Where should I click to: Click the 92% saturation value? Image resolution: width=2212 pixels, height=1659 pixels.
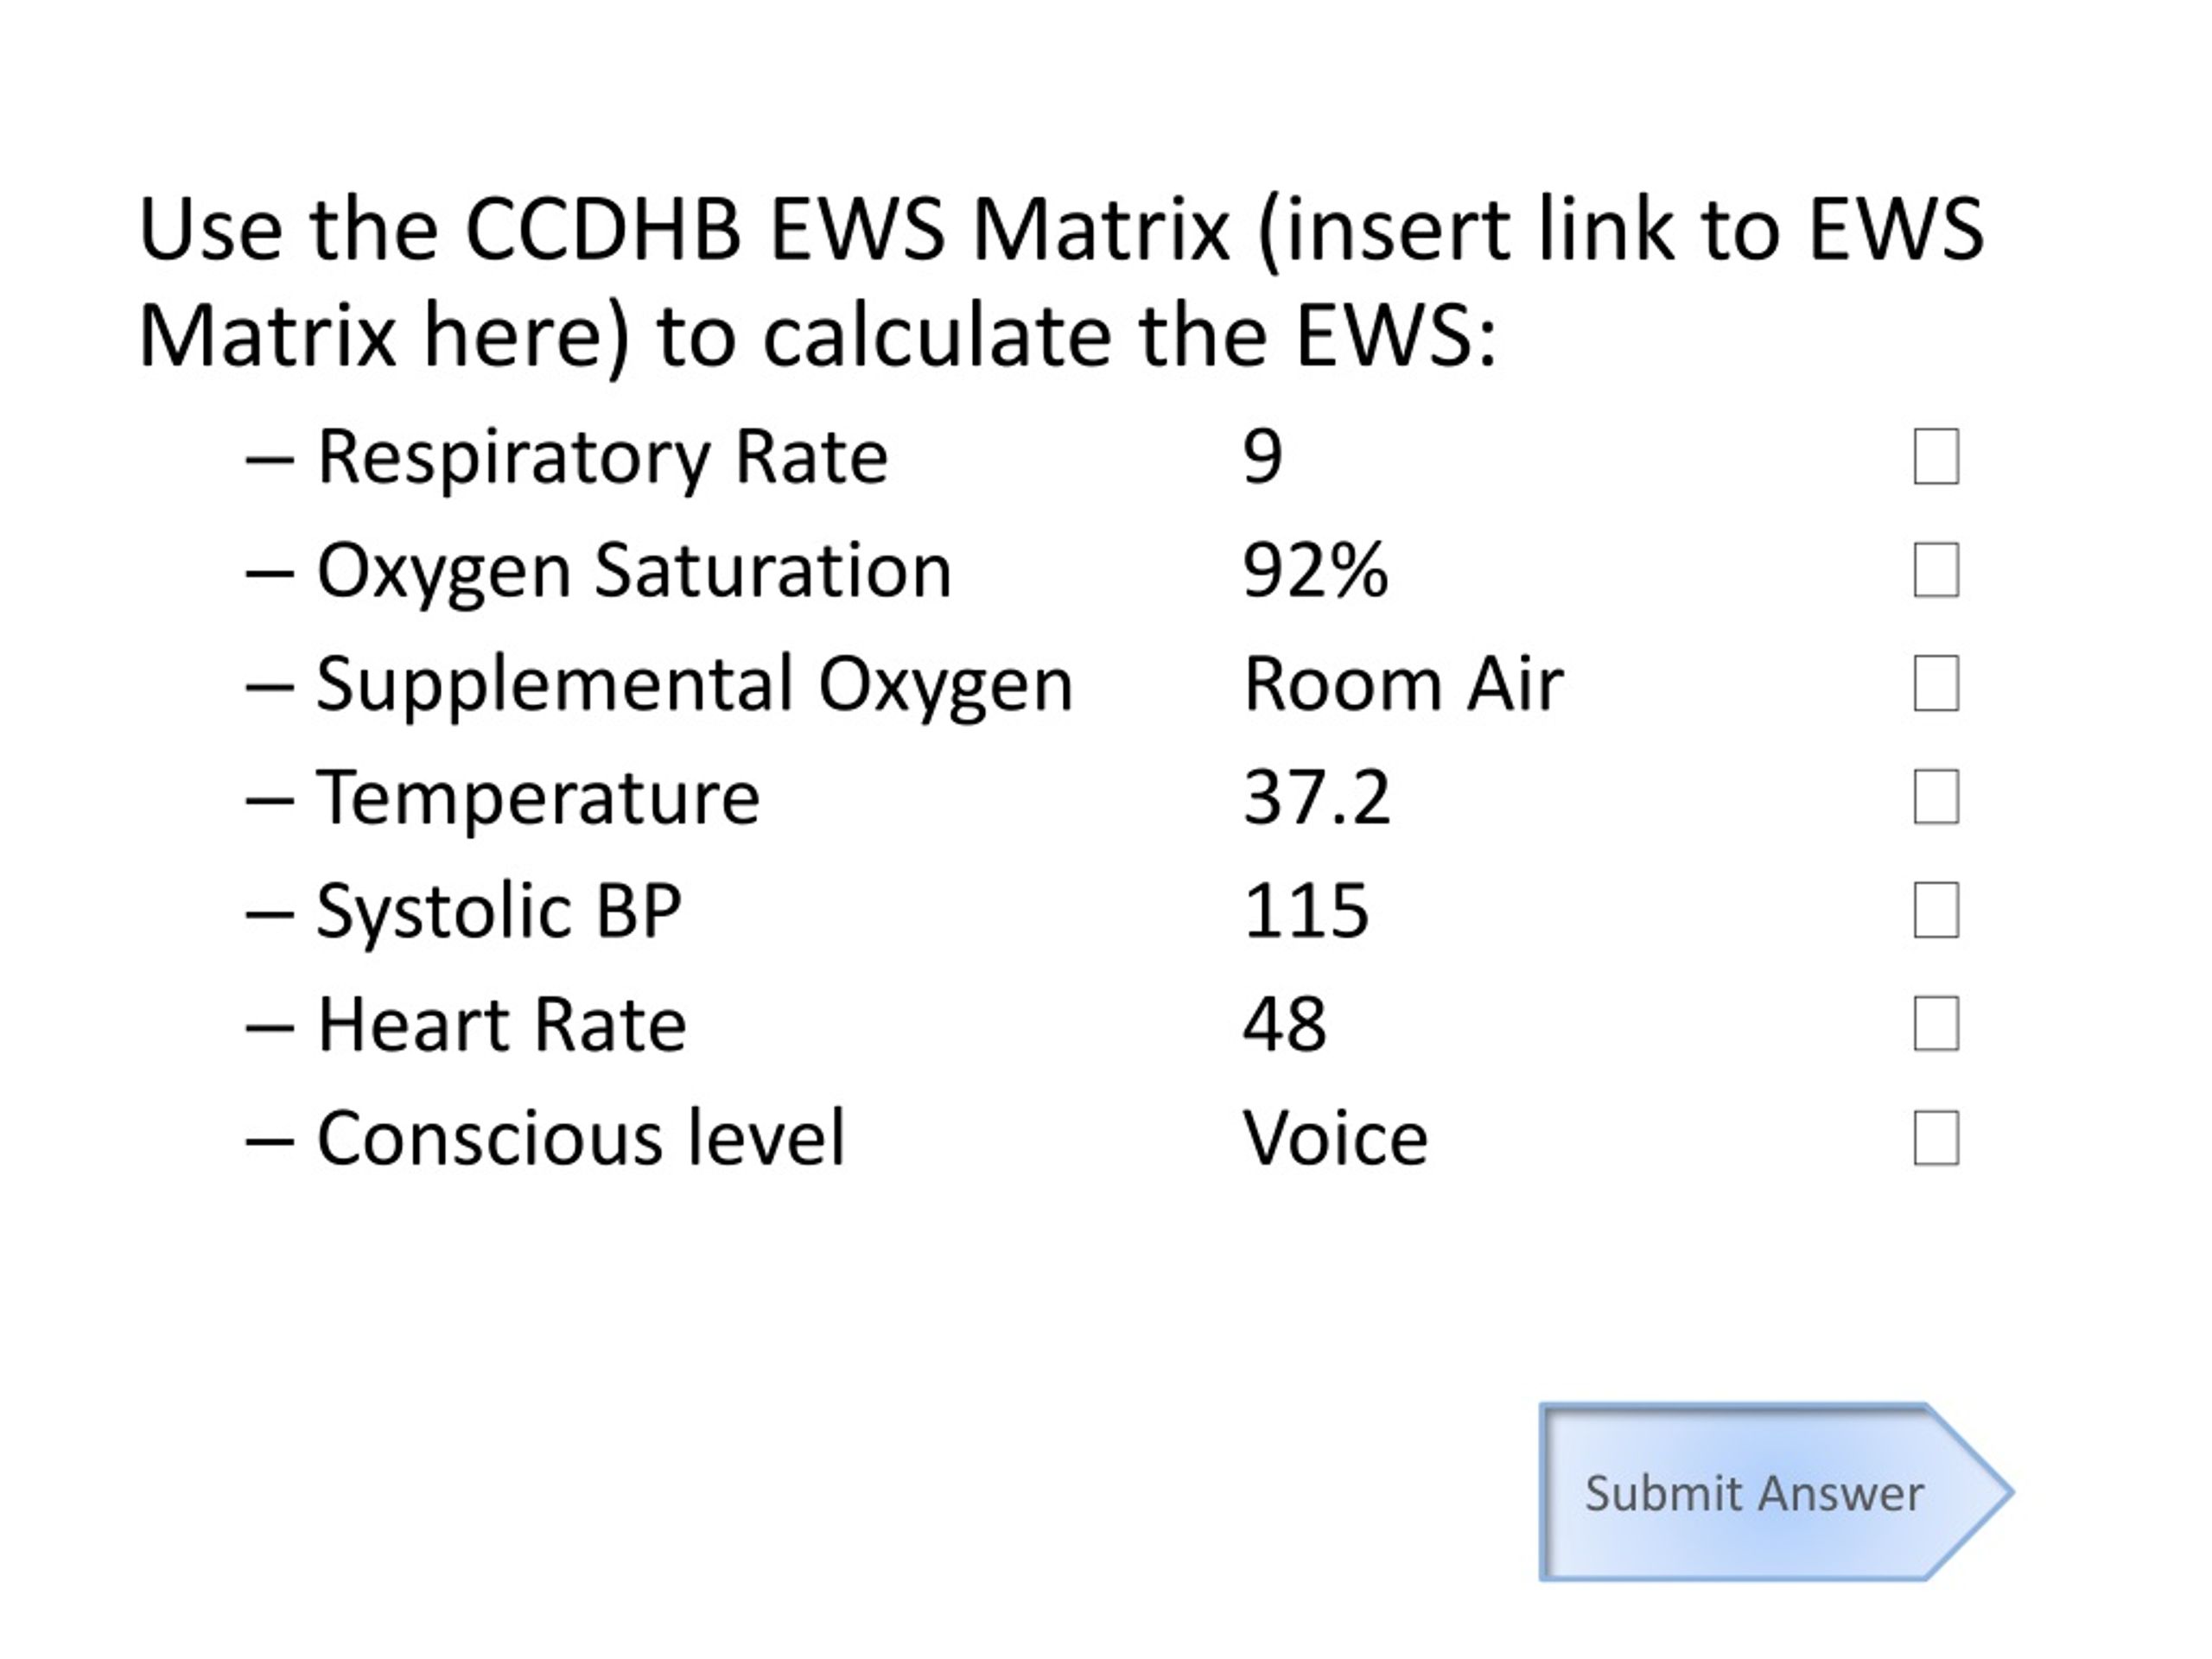1315,571
